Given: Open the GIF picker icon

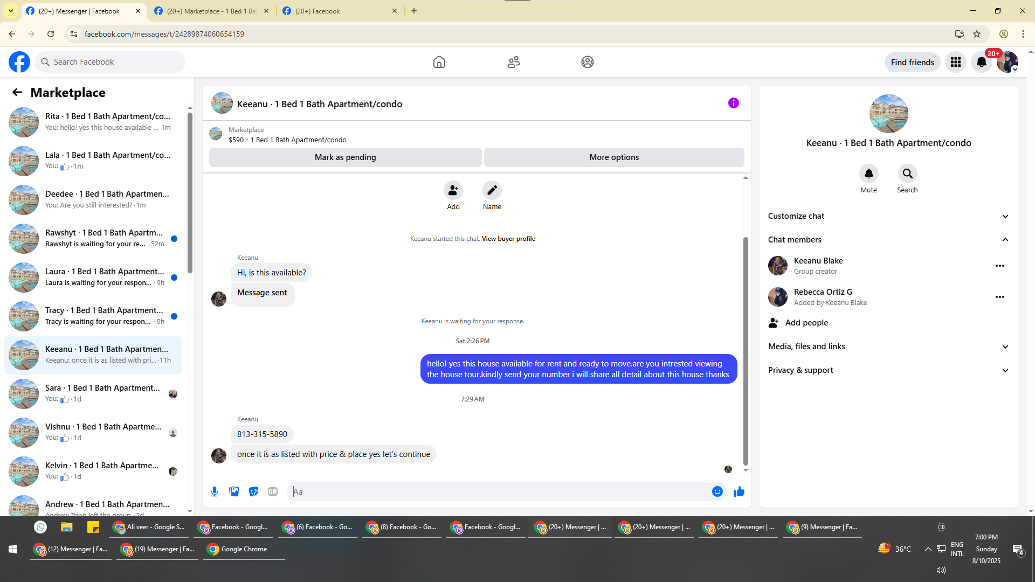Looking at the screenshot, I should [273, 491].
